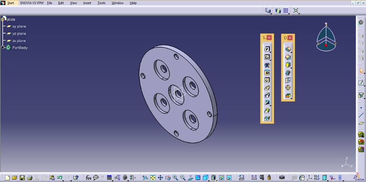Select the xy plane in the tree
Viewport: 366px width, 182px height.
pos(19,26)
